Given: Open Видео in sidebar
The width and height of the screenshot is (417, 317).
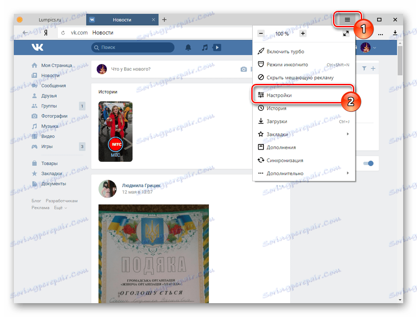Looking at the screenshot, I should click(48, 136).
